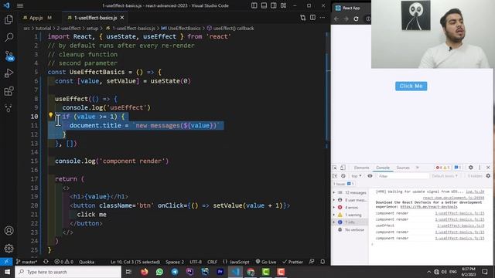This screenshot has width=495, height=278.
Task: Close the DevTools panel
Action: [488, 168]
